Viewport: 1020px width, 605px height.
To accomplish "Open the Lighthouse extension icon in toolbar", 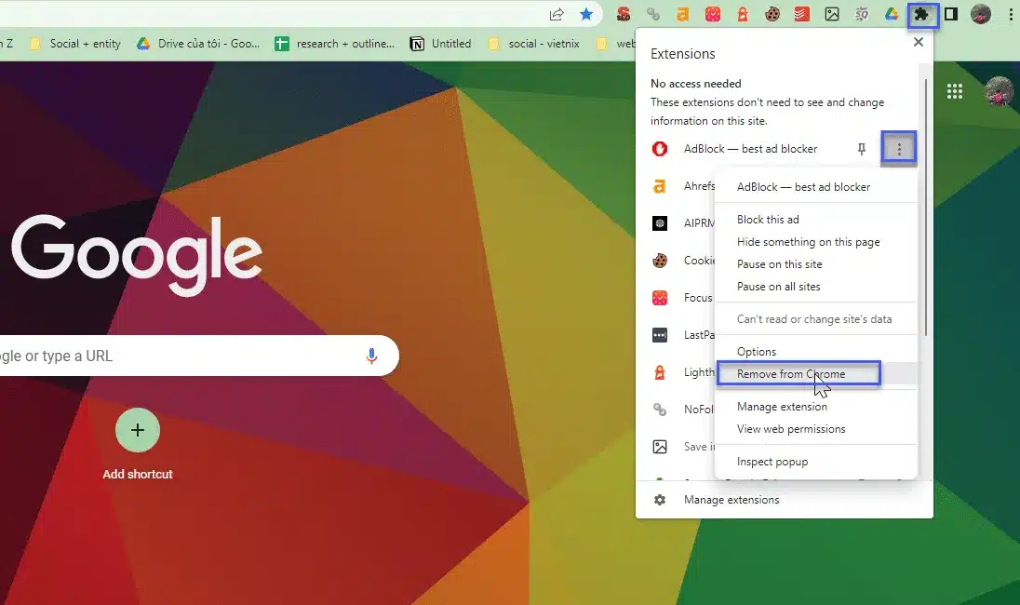I will (743, 14).
